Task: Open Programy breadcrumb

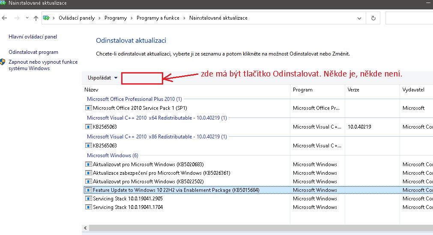Action: (x=116, y=18)
